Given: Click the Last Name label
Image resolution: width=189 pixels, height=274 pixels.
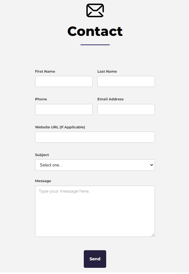Looking at the screenshot, I should (x=107, y=71).
